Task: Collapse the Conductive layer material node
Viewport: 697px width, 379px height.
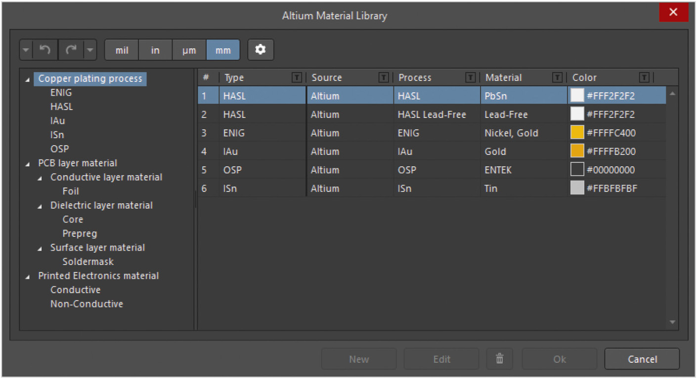Action: coord(40,178)
